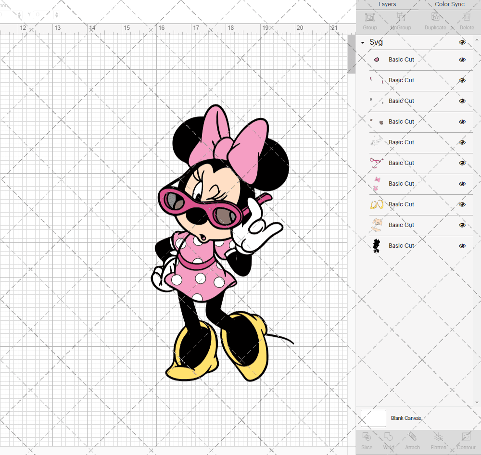Hide the black silhouette Basic Cut layer
The width and height of the screenshot is (481, 455).
pos(462,246)
